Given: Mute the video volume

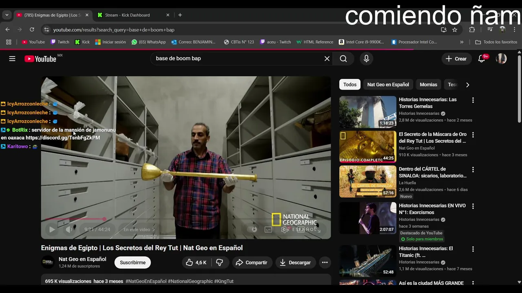Looking at the screenshot, I should (x=69, y=230).
